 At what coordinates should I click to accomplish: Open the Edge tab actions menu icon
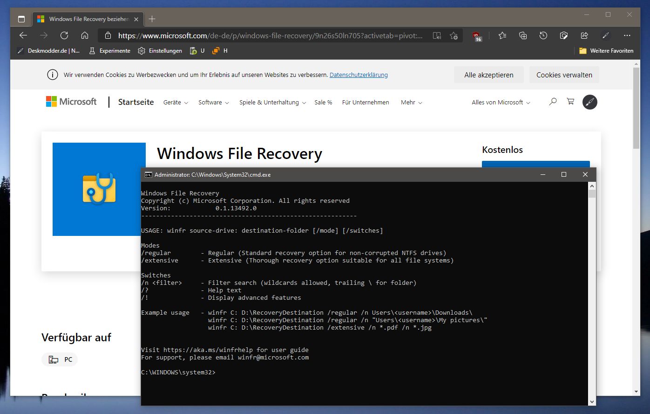pyautogui.click(x=21, y=19)
